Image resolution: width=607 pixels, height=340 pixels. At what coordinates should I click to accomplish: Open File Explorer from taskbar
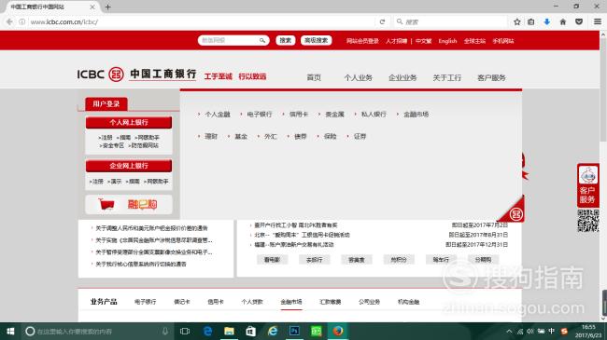click(x=229, y=331)
